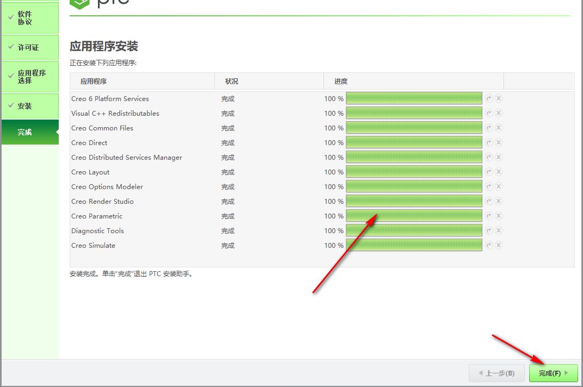
Task: Click the 上一步(B) back button
Action: 497,373
